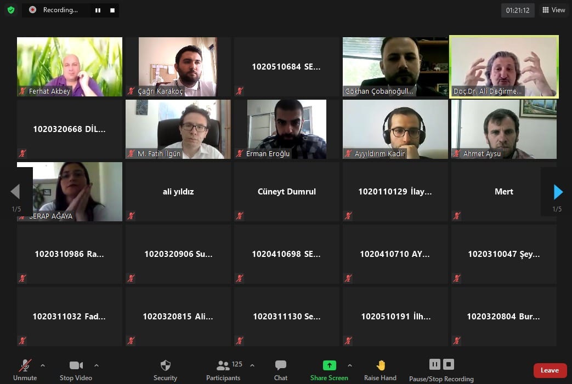This screenshot has width=572, height=384.
Task: Go to next gallery page arrow
Action: 558,192
